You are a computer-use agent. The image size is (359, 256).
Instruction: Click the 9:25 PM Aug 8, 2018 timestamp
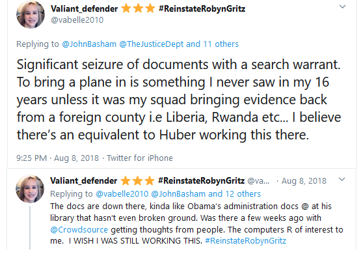pos(57,158)
